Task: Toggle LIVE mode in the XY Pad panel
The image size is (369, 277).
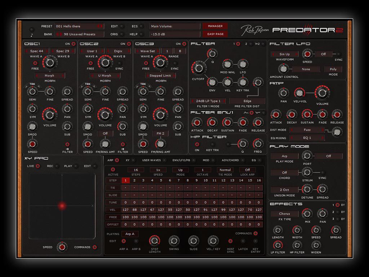Action: pos(37,166)
